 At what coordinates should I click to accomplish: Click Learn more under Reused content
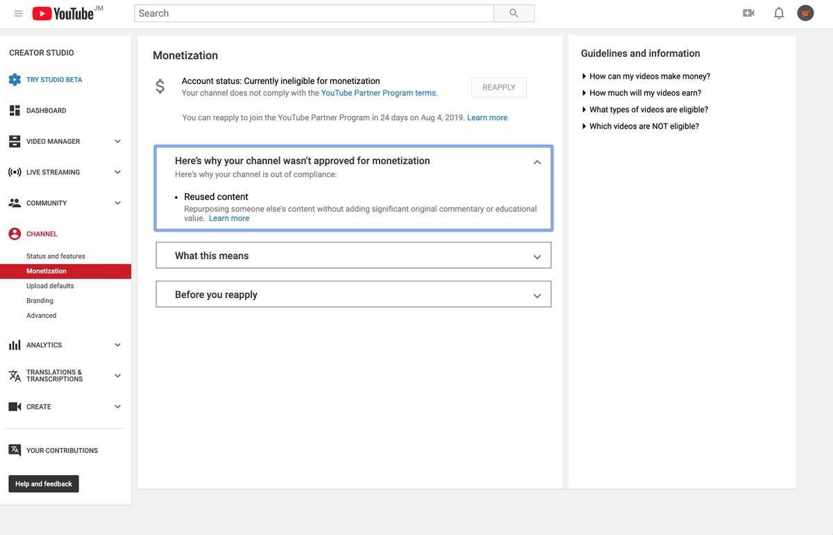point(229,218)
